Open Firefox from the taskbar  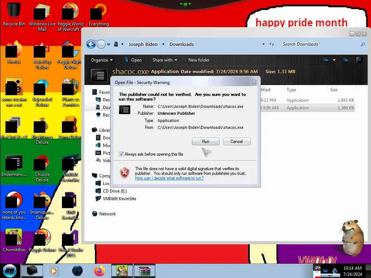100,271
